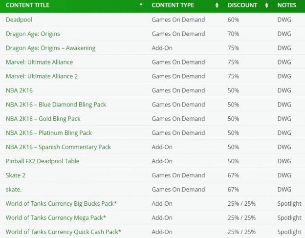Open NBA 2K16 Spanish Commentary Pack link
This screenshot has width=305, height=238.
click(58, 147)
